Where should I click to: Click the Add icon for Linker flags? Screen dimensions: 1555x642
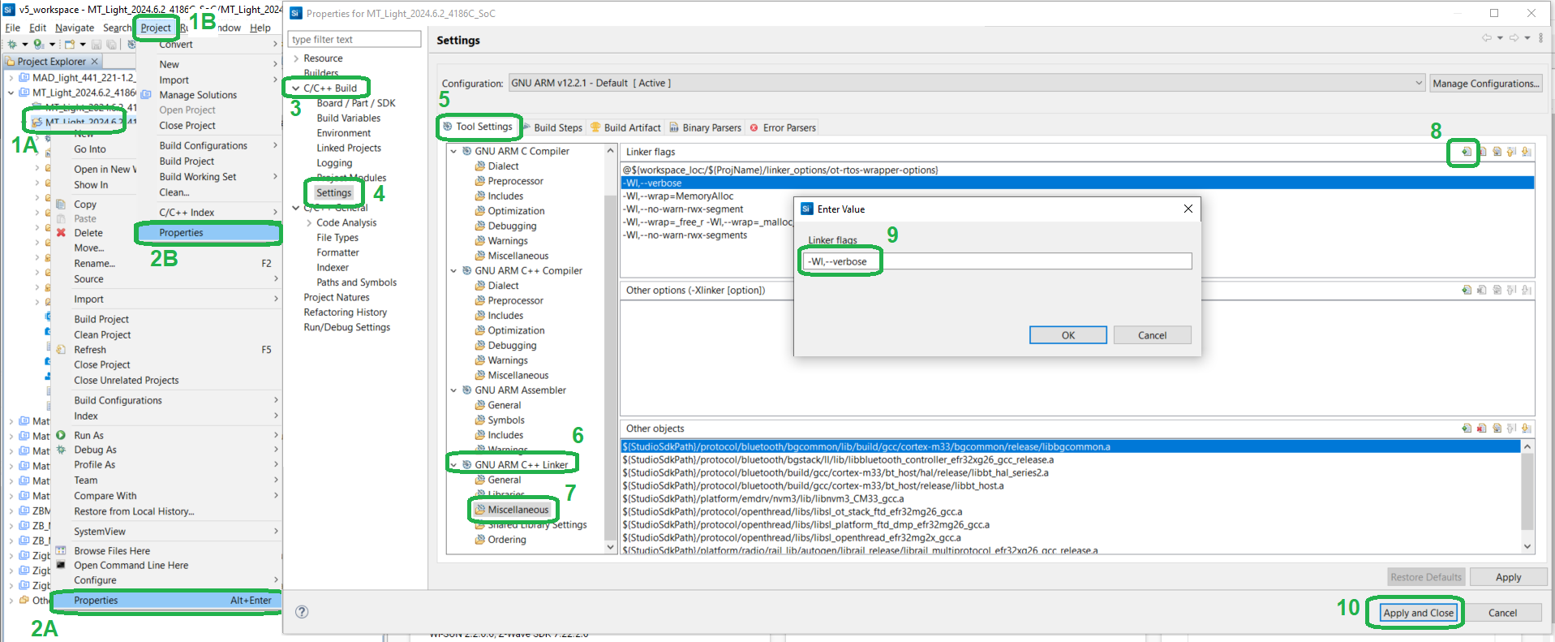(x=1466, y=152)
